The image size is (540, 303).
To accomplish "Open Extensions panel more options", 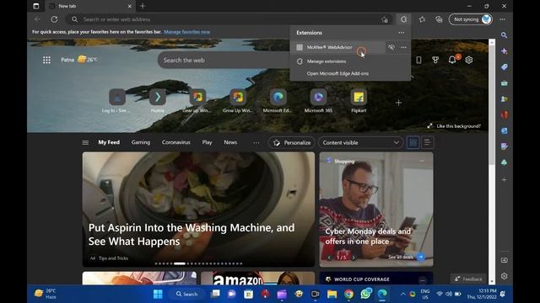I will tap(402, 33).
